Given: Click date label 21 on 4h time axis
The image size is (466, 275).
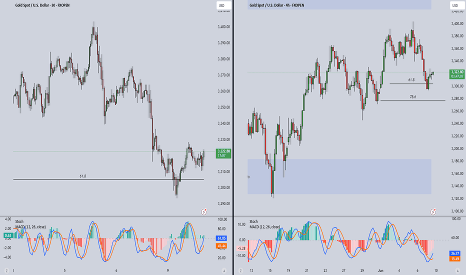Looking at the screenshot, I should [x=306, y=270].
